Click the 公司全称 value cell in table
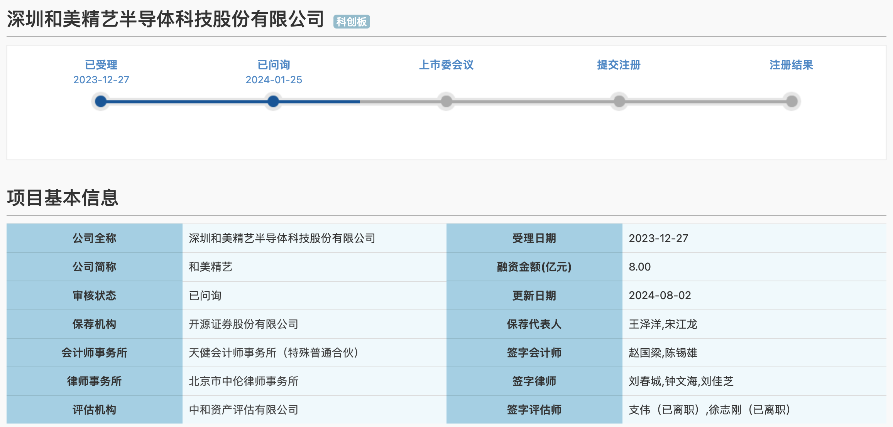893x427 pixels. point(314,238)
